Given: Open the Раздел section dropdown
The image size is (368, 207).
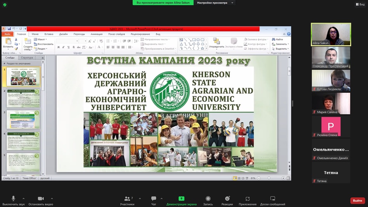Looking at the screenshot, I should pos(41,49).
